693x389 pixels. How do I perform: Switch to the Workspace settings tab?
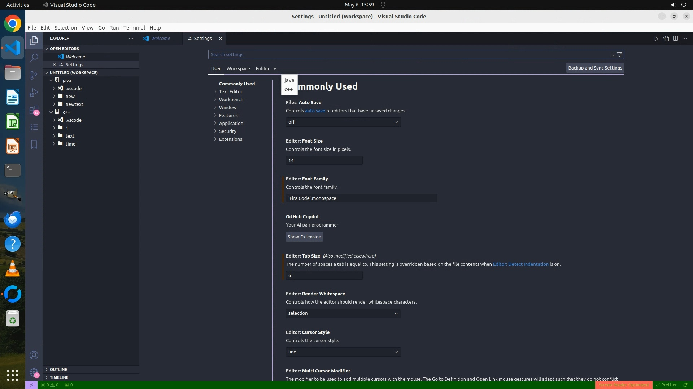238,68
